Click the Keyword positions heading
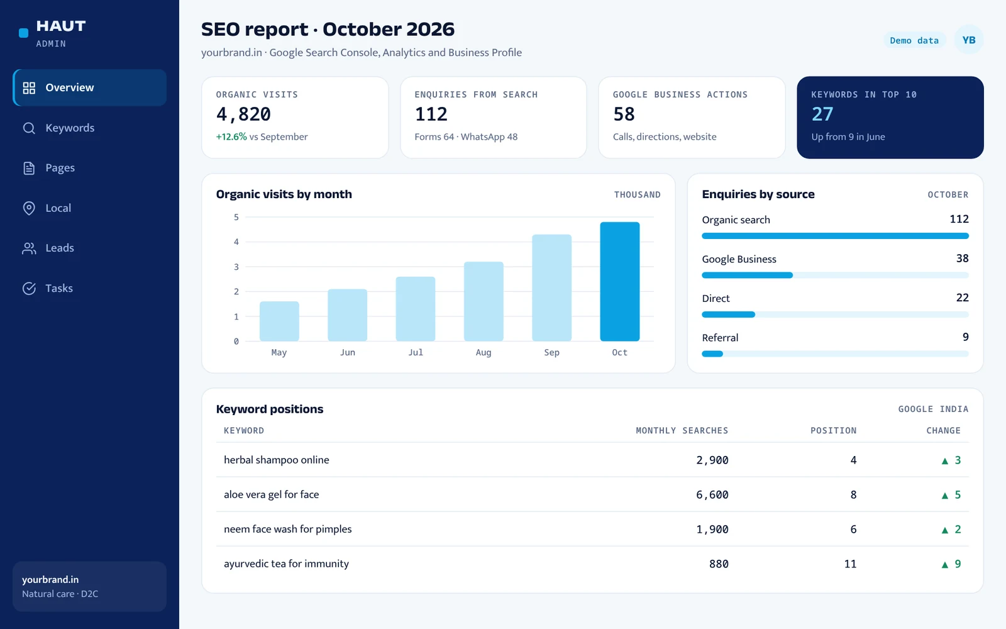 [x=270, y=409]
